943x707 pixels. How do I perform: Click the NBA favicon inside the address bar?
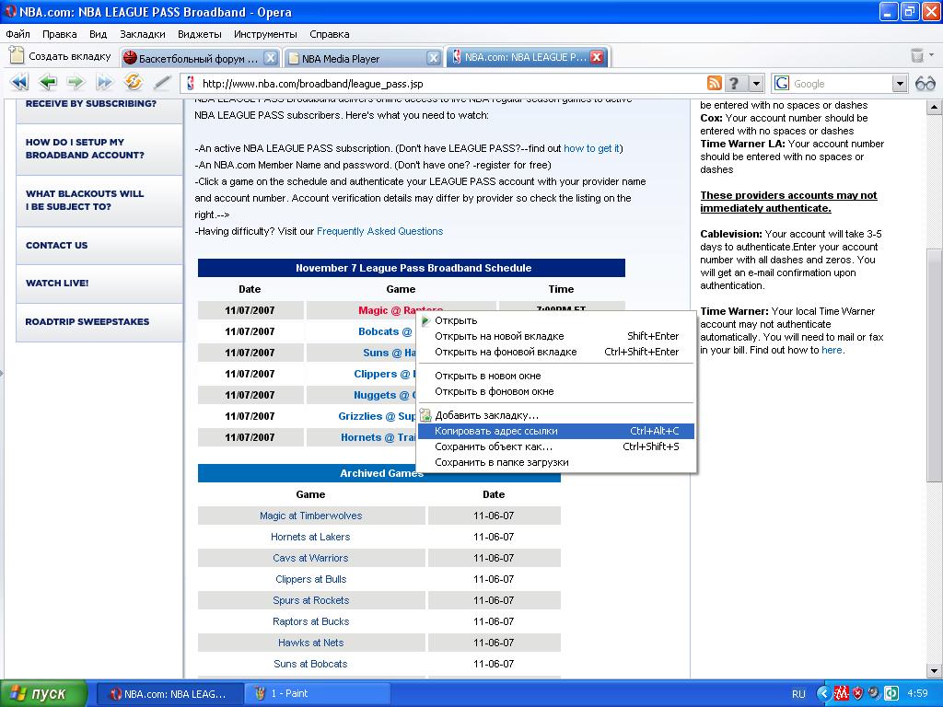[x=191, y=84]
